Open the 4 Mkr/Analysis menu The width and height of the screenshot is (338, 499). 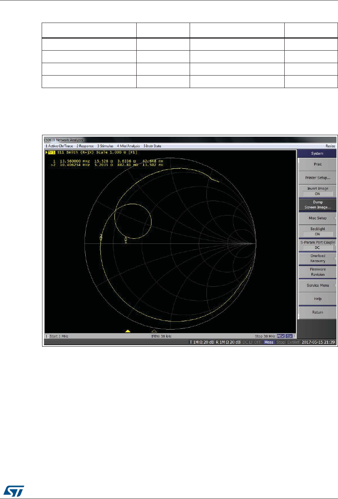point(128,146)
